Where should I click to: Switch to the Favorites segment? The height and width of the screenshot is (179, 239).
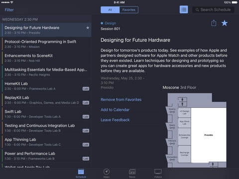coord(129,10)
